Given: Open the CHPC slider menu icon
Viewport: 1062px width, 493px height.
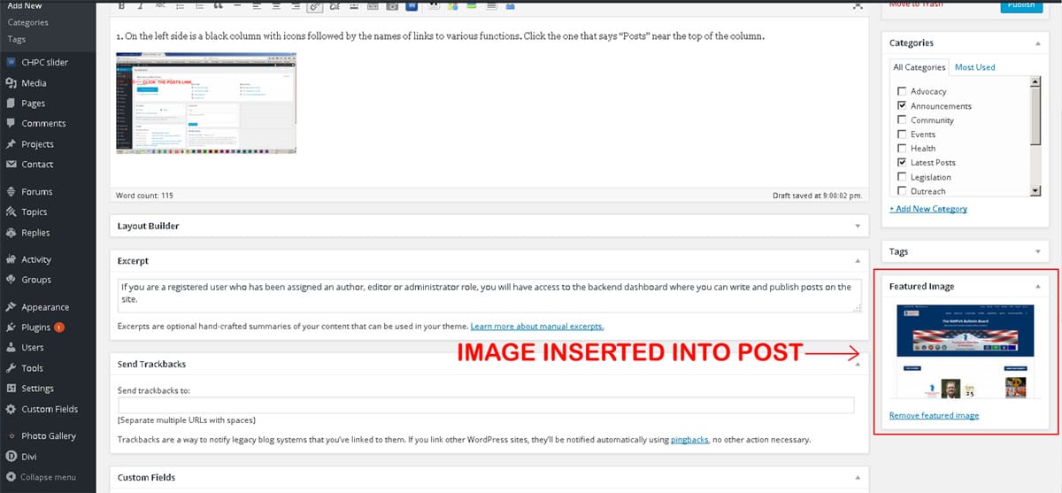Looking at the screenshot, I should click(11, 63).
